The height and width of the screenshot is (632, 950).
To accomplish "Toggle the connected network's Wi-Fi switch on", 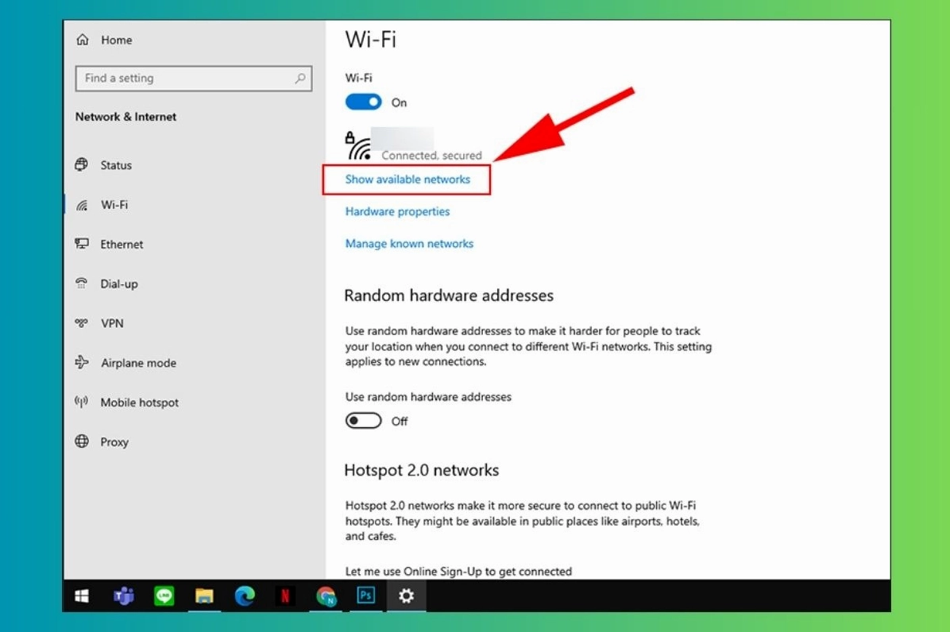I will 363,102.
